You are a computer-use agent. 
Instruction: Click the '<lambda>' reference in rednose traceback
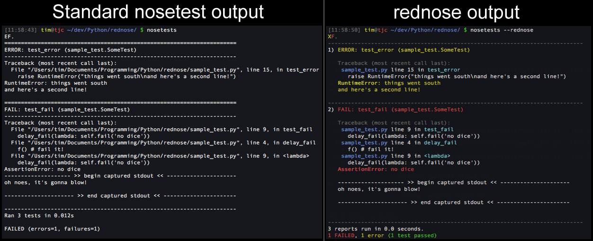[437, 156]
